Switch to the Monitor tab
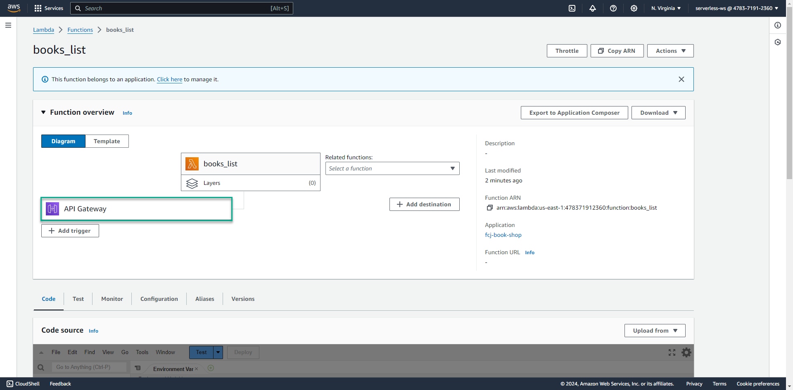 (112, 299)
